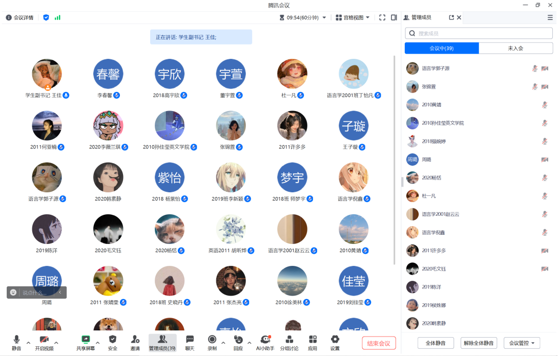Switch to the Not Joined (未入会) tab
This screenshot has height=356, width=558.
(515, 48)
